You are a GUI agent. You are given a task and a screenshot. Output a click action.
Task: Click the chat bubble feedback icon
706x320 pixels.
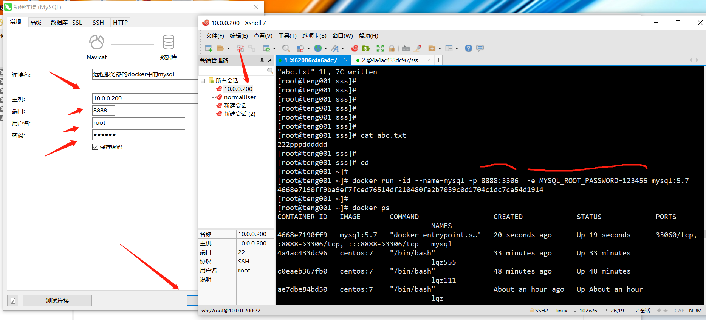tap(480, 48)
